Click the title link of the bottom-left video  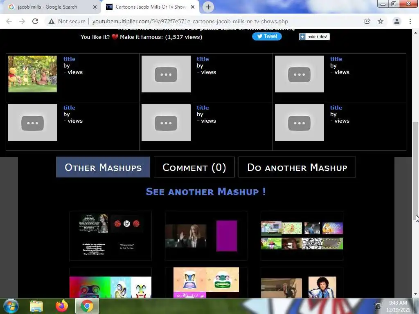[70, 108]
